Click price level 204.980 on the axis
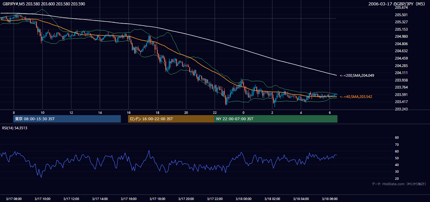The image size is (430, 202). 401,37
